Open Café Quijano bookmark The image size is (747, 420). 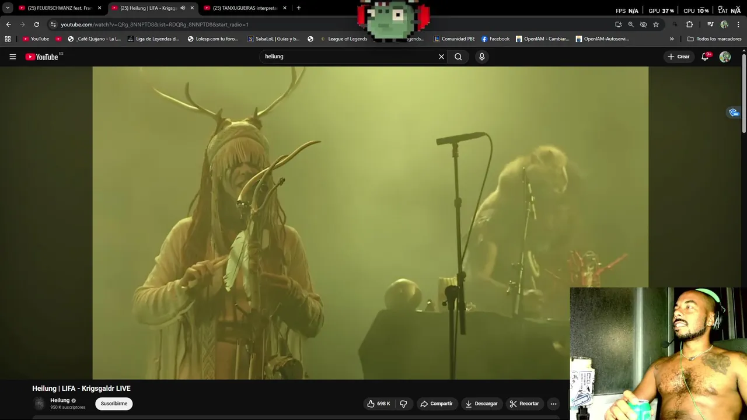(x=94, y=39)
